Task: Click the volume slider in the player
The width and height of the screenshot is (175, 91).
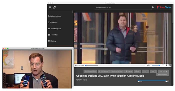Action: 156,65
